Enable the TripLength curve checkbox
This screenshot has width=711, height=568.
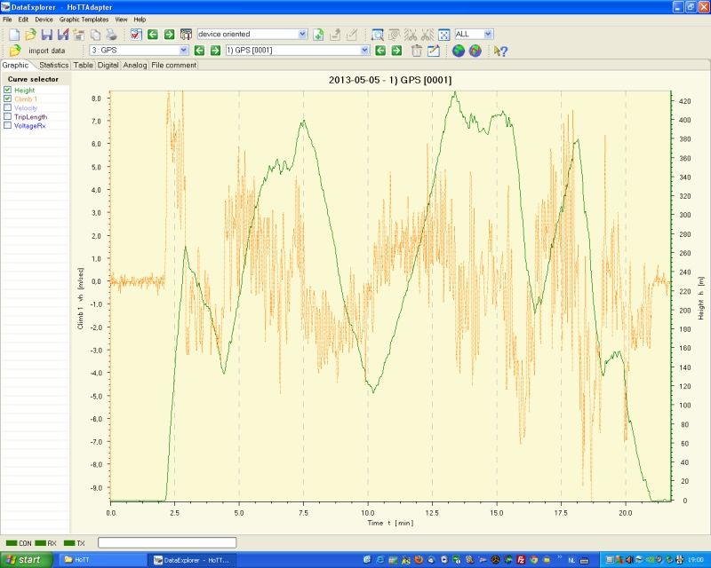pyautogui.click(x=7, y=116)
